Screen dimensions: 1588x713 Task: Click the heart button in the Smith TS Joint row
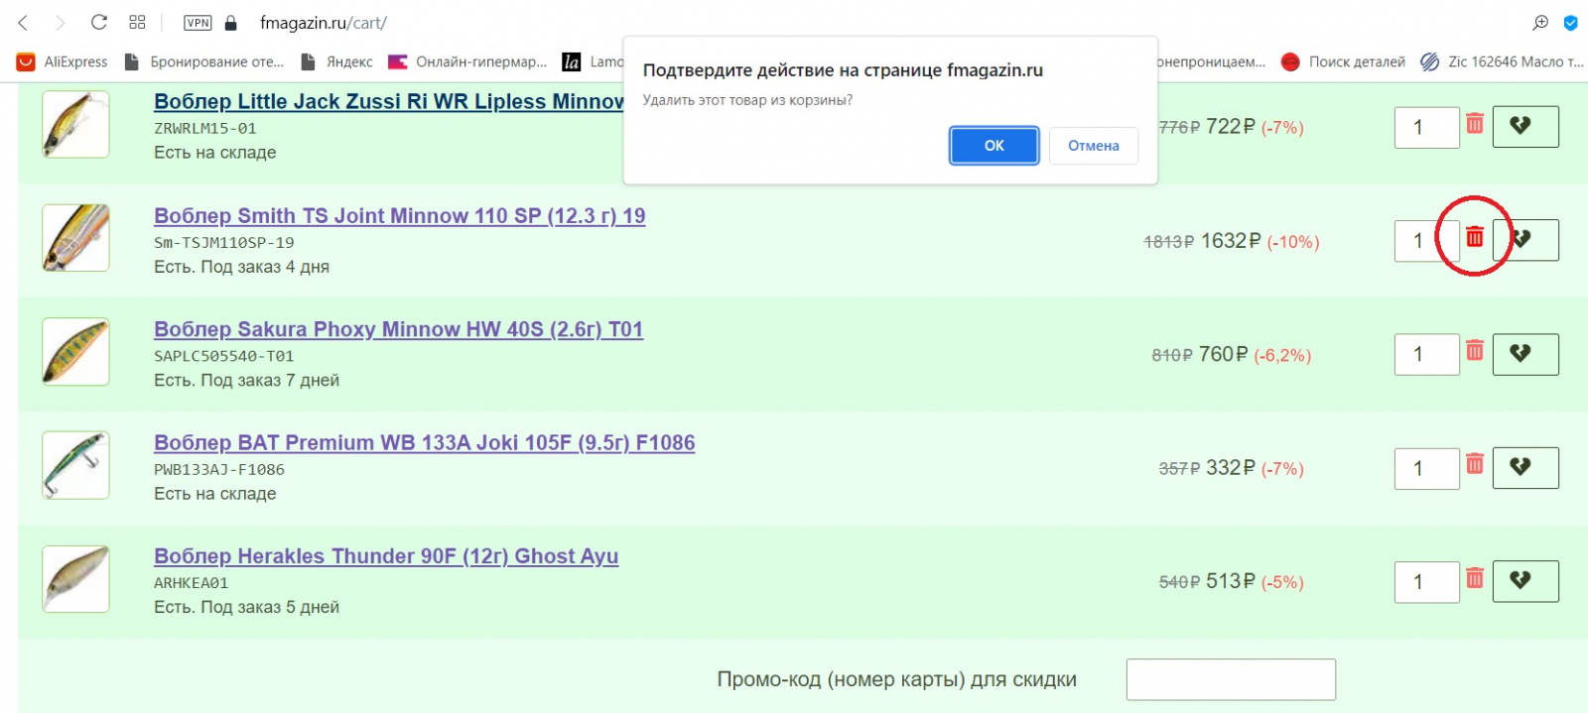[x=1525, y=240]
